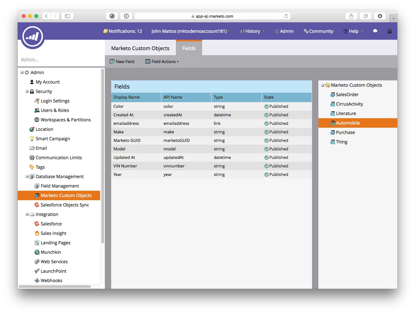Click the Marketo logo icon

(x=33, y=37)
